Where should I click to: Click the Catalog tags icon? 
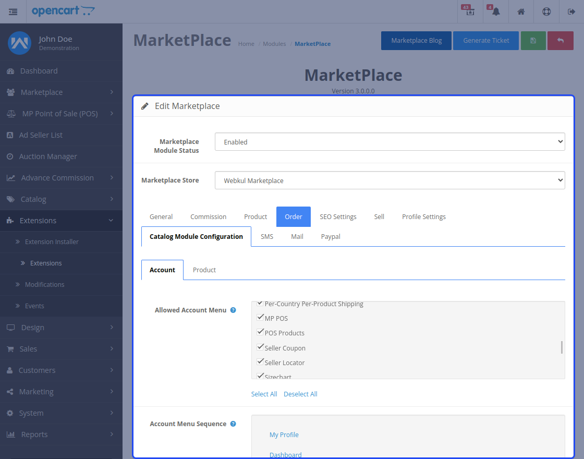click(11, 199)
